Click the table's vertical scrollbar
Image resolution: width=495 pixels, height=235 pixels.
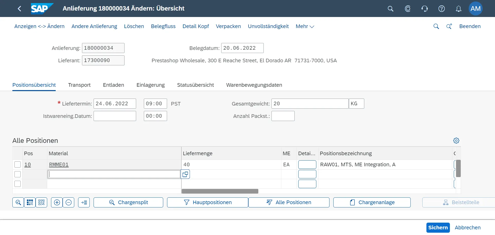coord(458,169)
